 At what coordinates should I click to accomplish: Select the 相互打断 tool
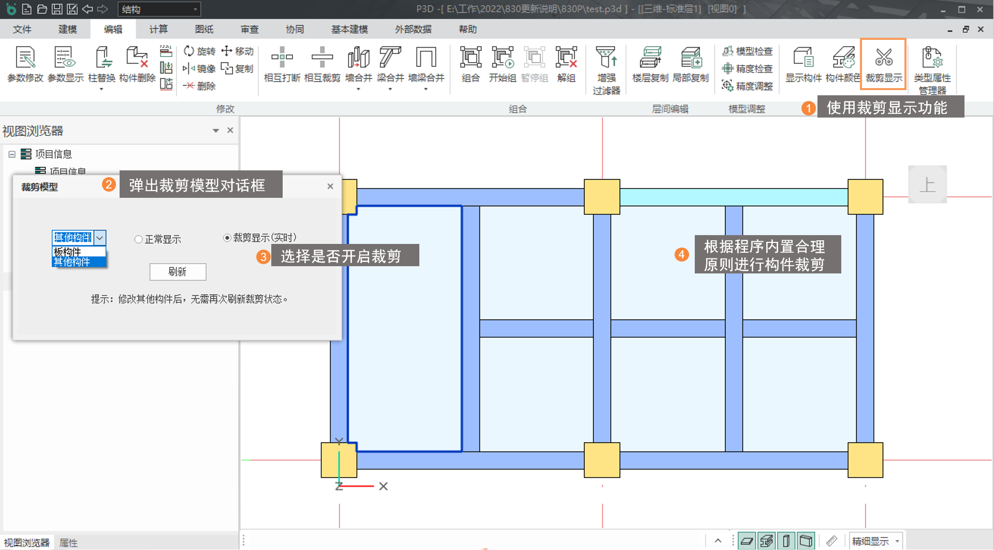(x=282, y=64)
